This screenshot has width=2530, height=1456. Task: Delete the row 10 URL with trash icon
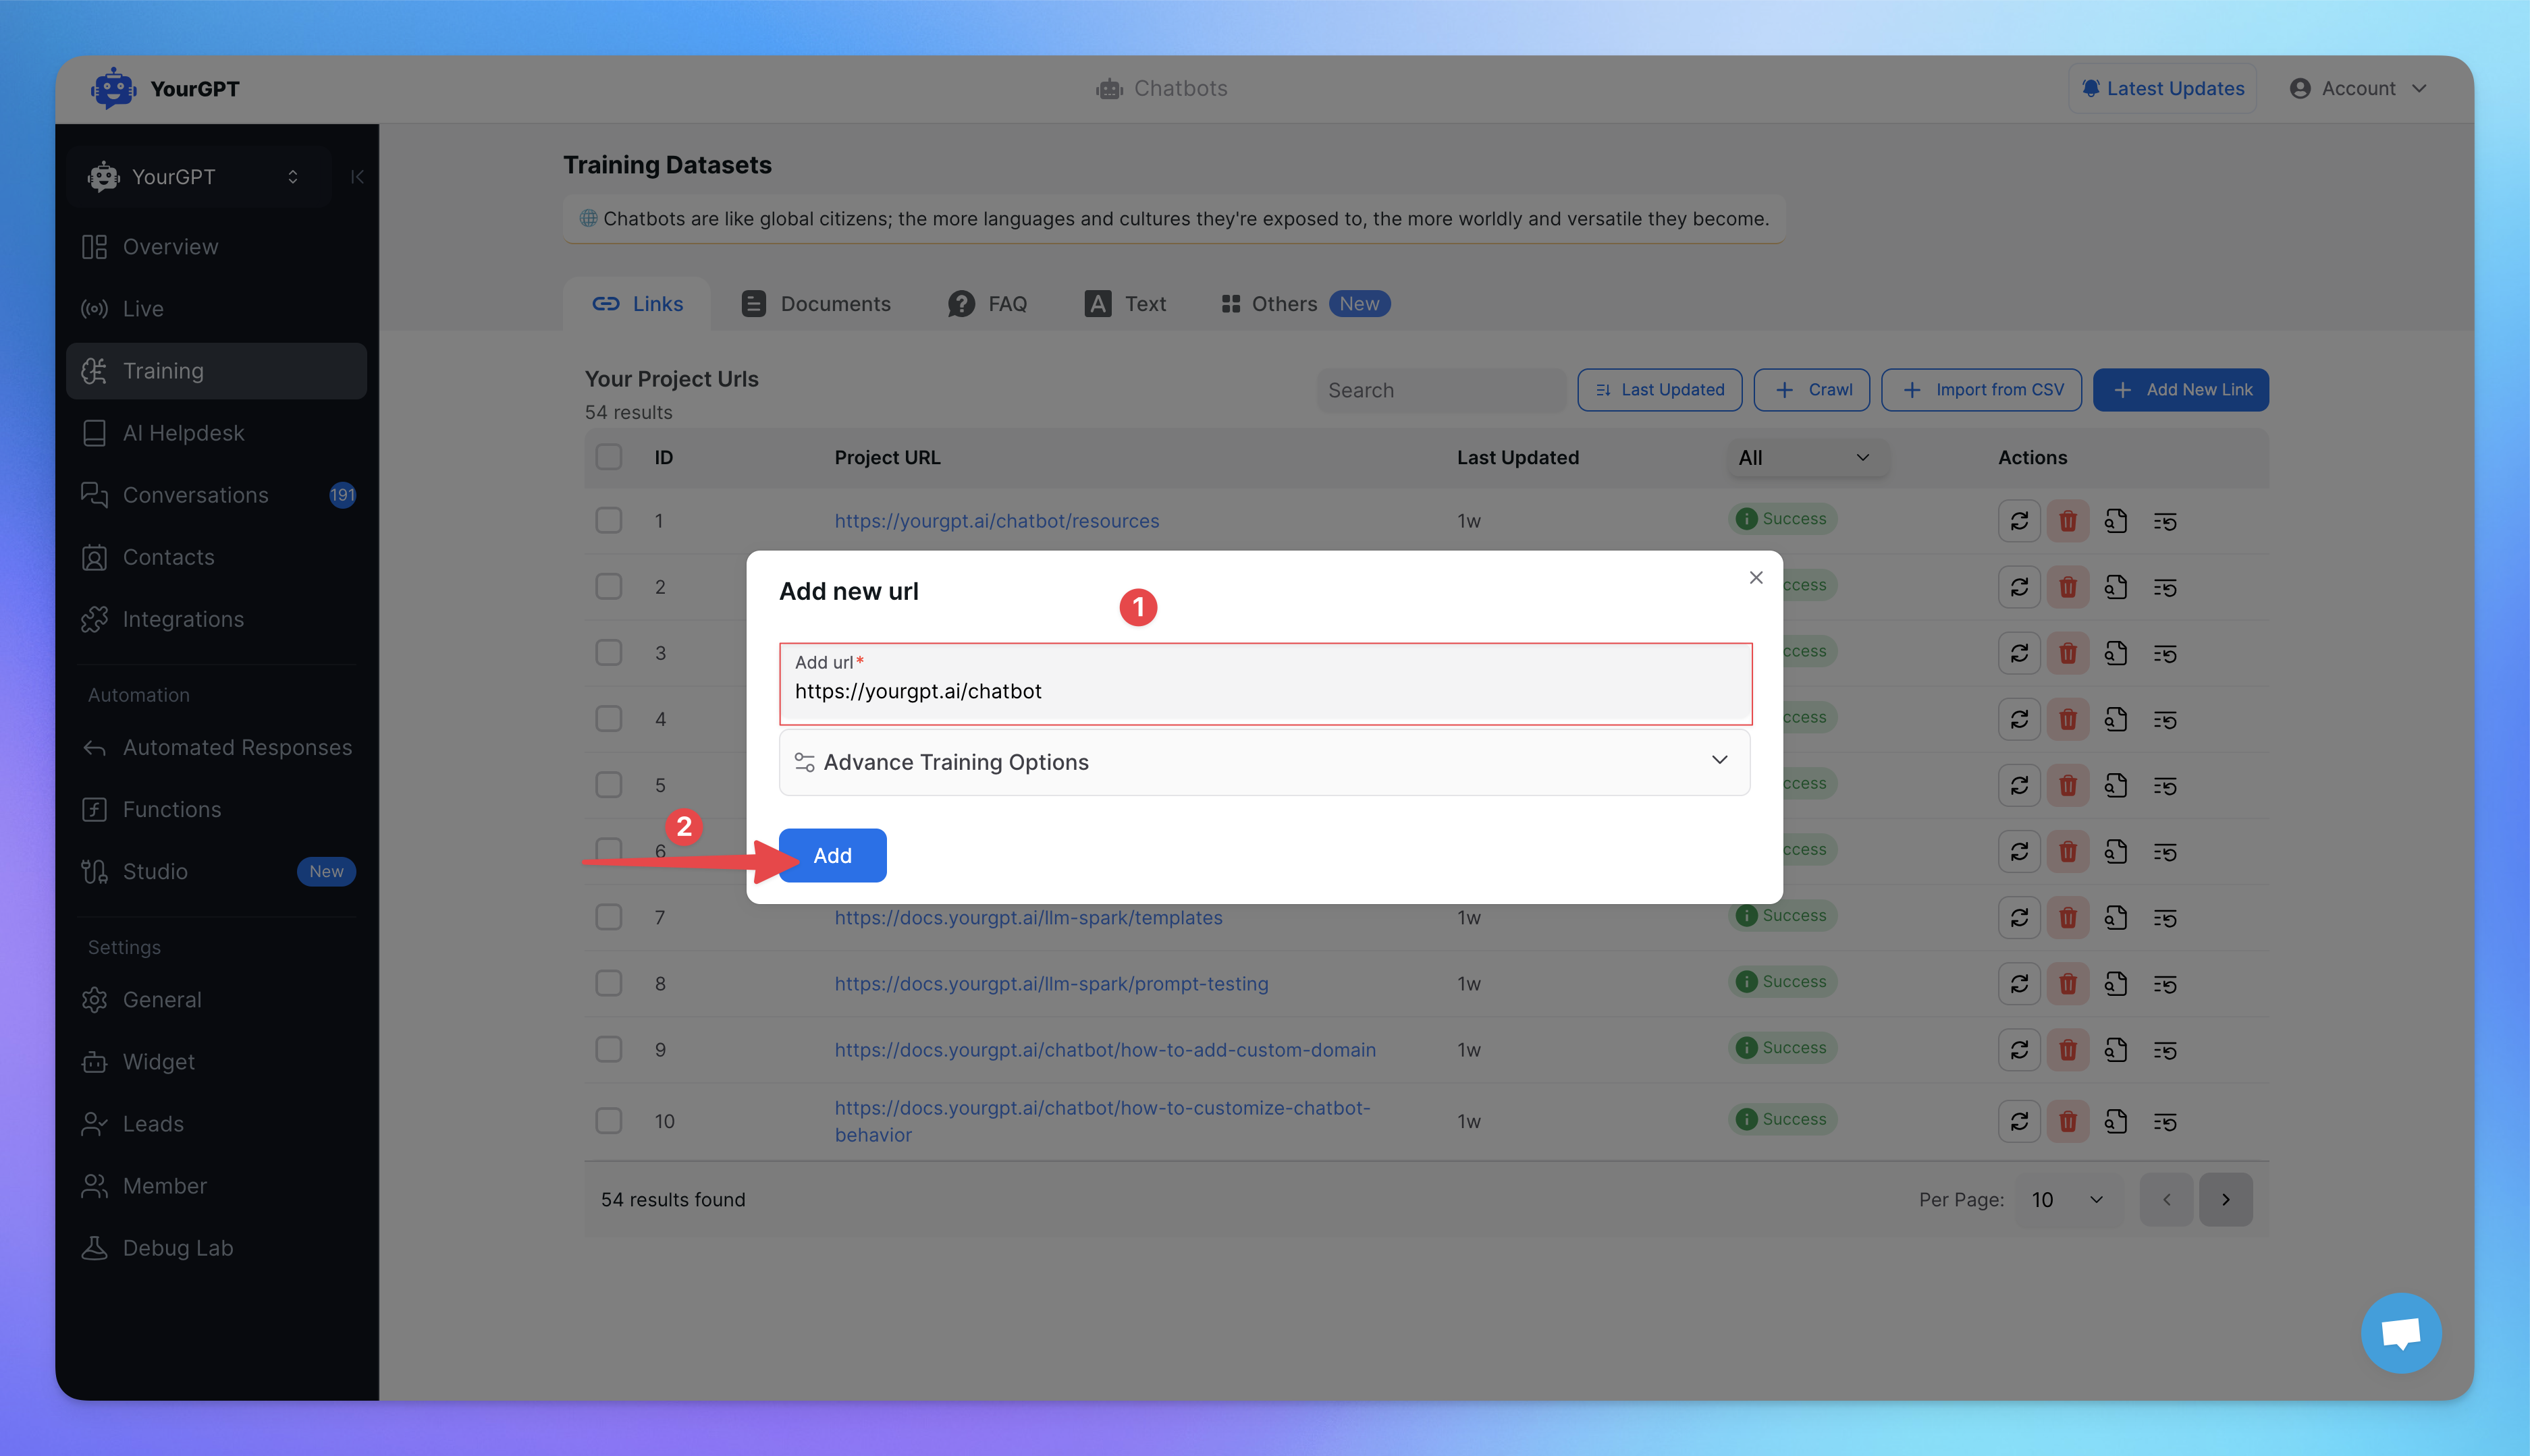coord(2068,1121)
